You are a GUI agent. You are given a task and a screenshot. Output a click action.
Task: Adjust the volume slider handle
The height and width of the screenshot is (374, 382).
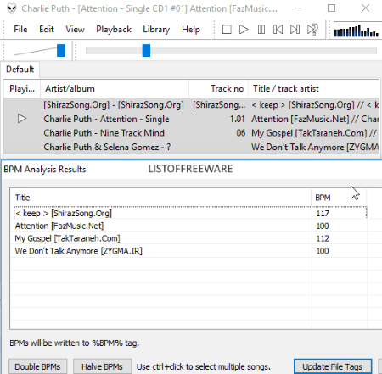click(x=61, y=51)
